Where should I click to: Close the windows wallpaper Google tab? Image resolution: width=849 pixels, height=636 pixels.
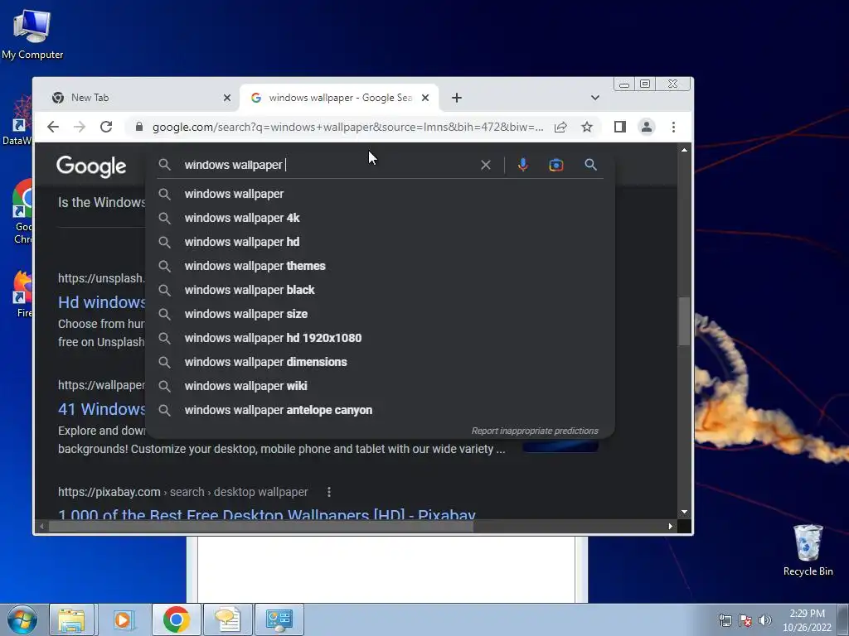pos(425,98)
